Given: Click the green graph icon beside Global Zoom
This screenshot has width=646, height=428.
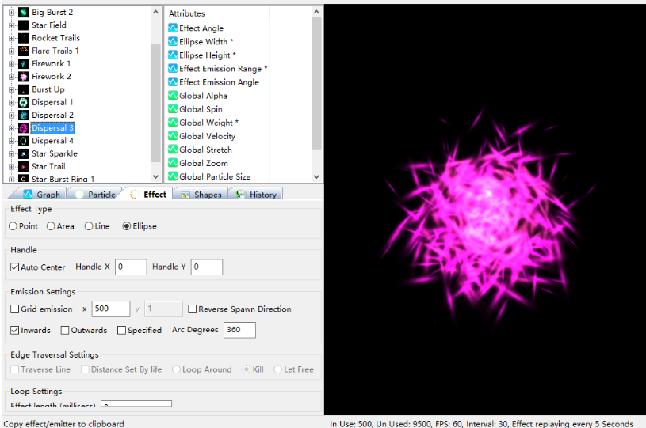Looking at the screenshot, I should [x=173, y=163].
